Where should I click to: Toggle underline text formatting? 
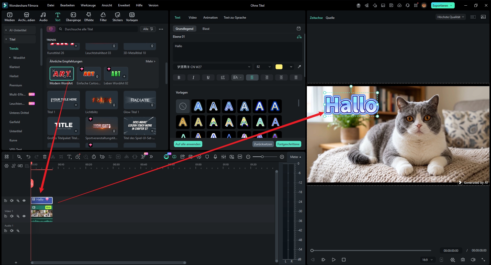[x=208, y=77]
